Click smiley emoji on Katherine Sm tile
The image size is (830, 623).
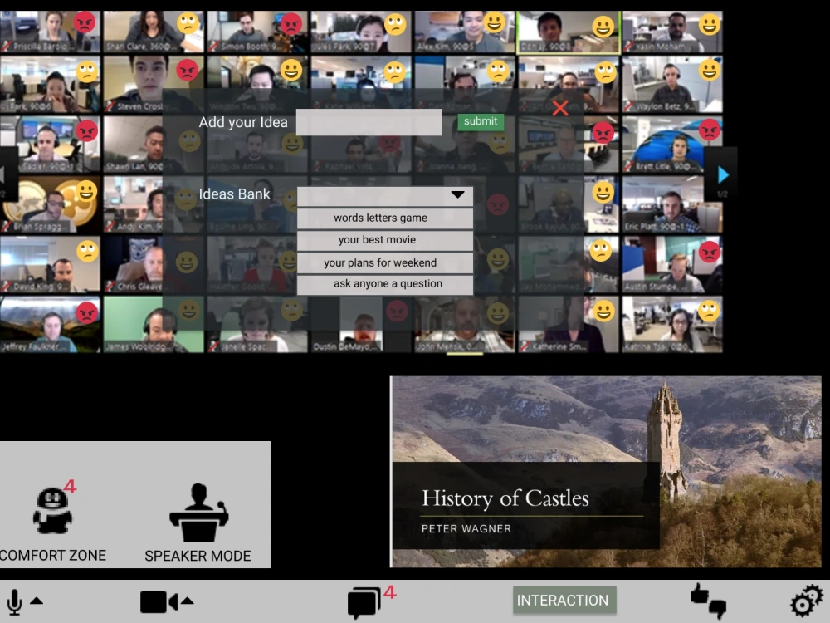(x=603, y=311)
